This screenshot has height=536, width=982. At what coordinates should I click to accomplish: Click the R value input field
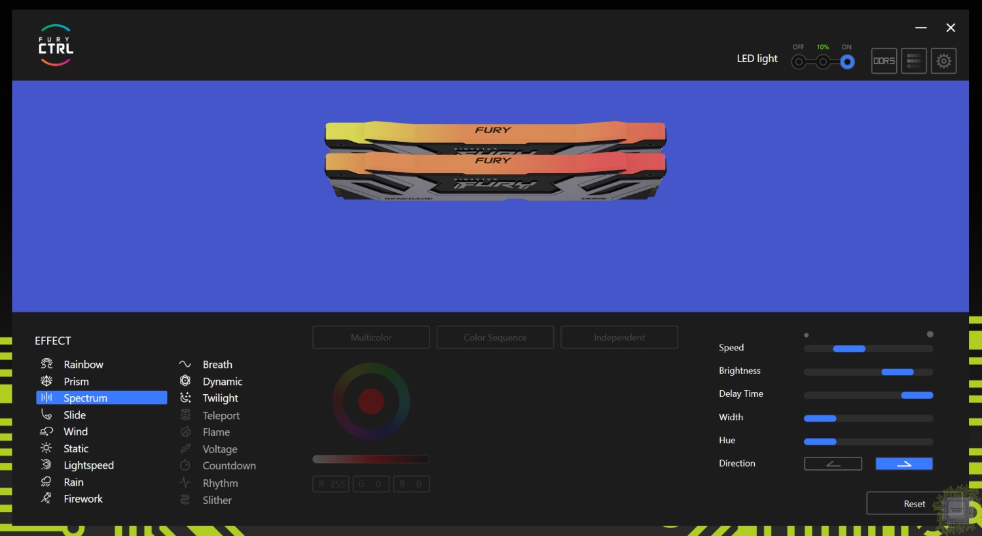(x=331, y=484)
